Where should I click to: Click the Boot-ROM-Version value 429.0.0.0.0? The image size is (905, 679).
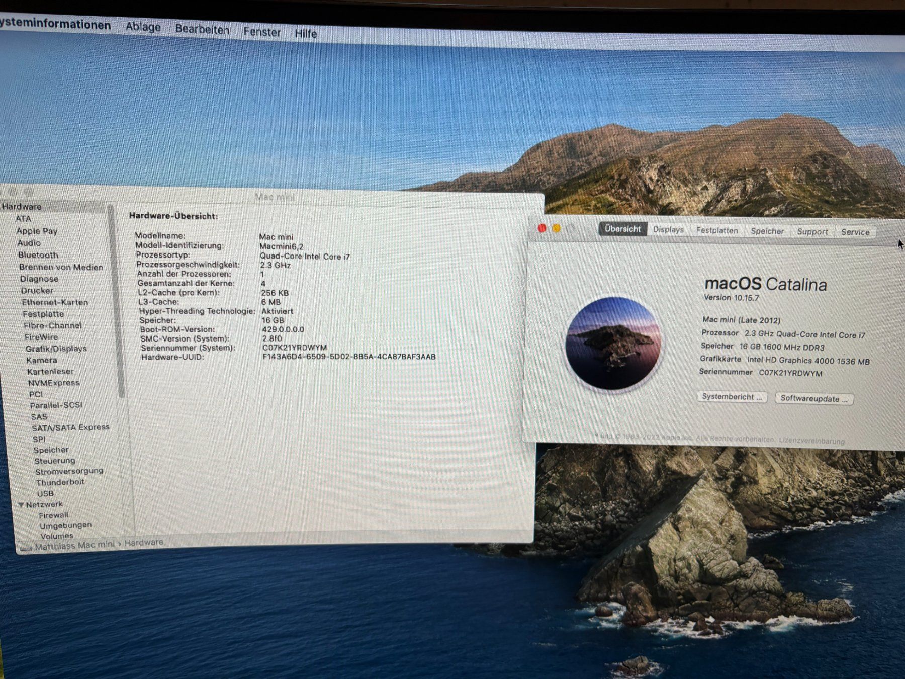click(x=283, y=329)
